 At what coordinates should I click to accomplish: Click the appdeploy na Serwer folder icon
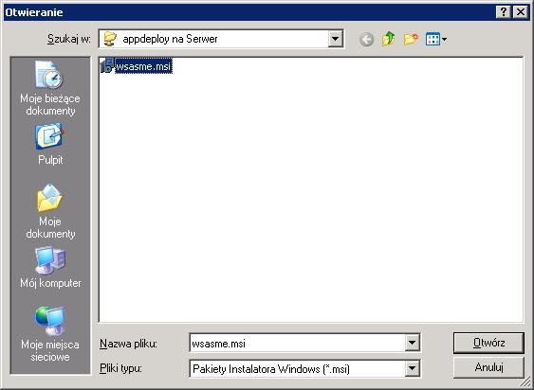point(110,39)
